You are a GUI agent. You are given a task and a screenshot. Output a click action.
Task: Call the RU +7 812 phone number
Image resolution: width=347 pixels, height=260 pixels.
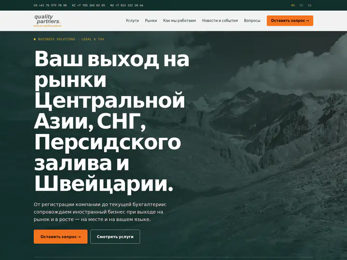point(127,5)
